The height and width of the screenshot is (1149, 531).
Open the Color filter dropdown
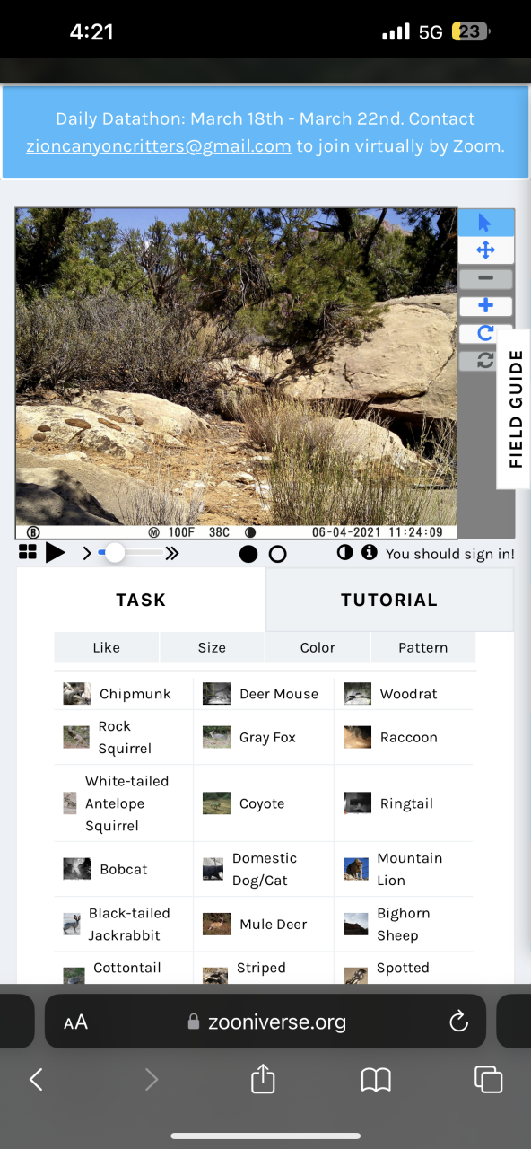coord(318,647)
